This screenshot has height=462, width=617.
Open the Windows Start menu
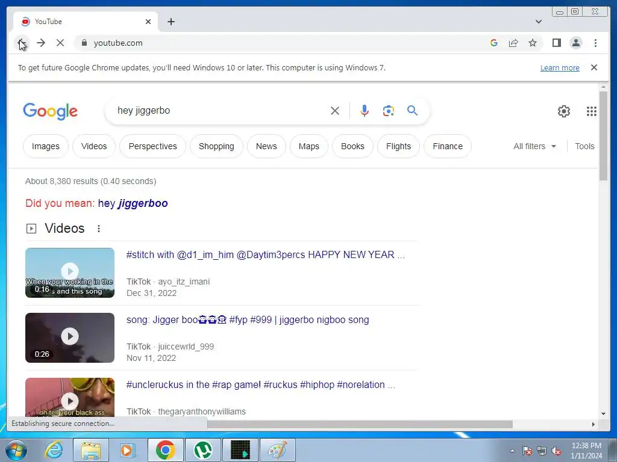click(16, 450)
